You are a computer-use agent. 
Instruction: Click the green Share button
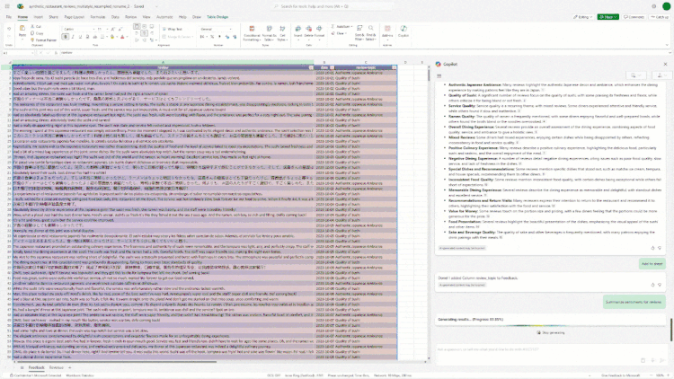607,17
